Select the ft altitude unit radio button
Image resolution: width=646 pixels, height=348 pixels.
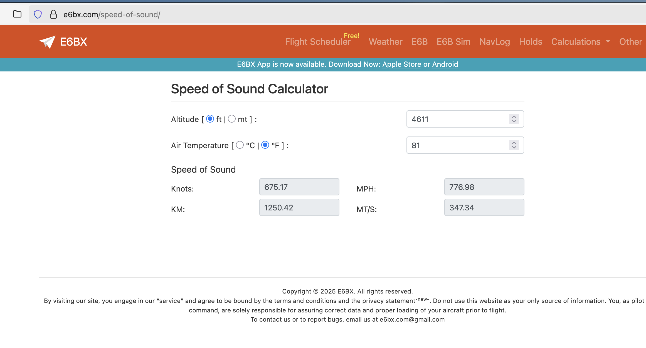tap(210, 119)
